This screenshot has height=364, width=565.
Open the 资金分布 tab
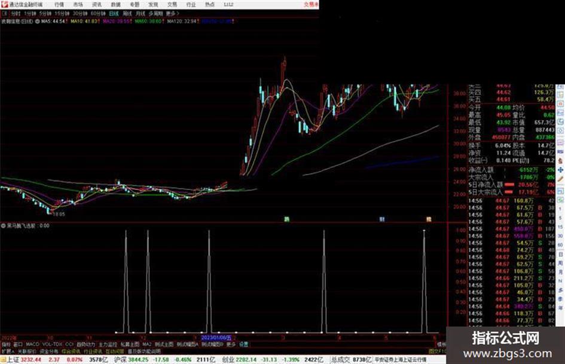[x=49, y=351]
